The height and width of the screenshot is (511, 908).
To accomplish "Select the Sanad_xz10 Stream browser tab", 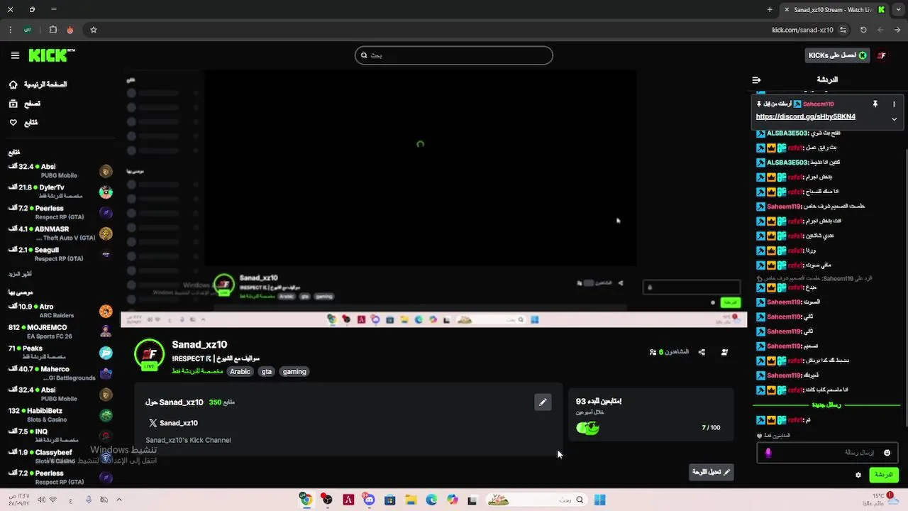I will [x=835, y=10].
